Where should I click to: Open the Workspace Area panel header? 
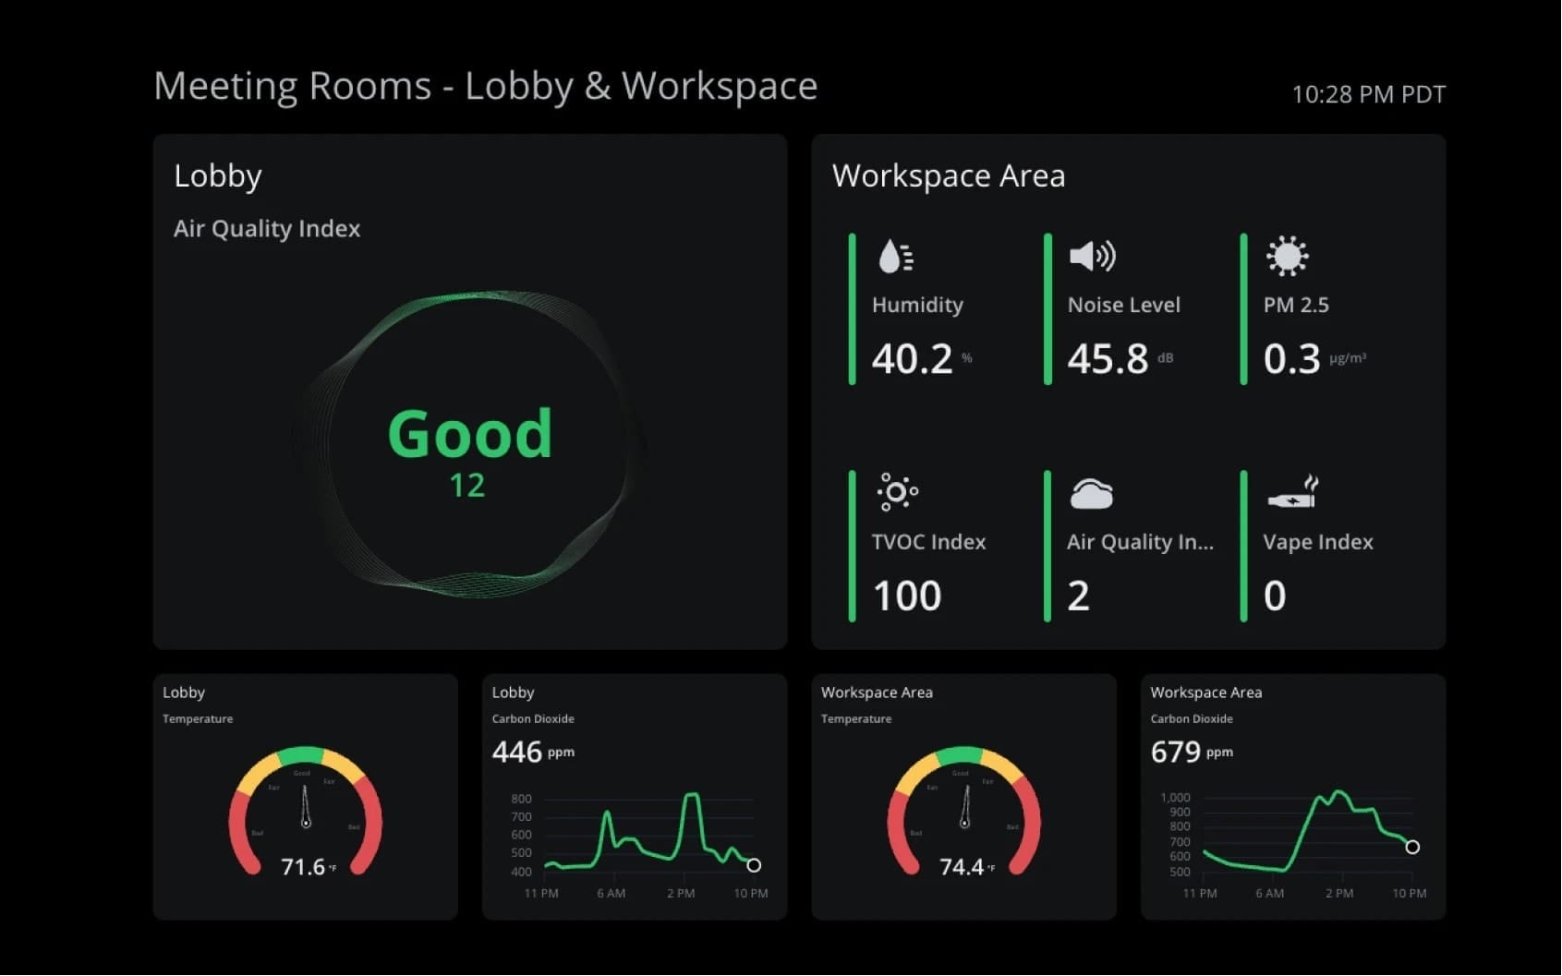point(949,175)
